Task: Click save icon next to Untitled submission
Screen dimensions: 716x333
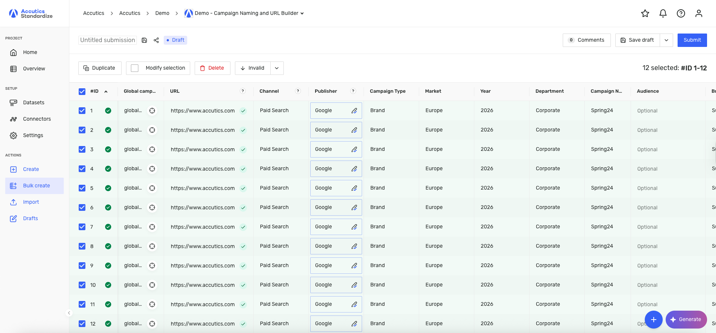Action: pyautogui.click(x=144, y=40)
